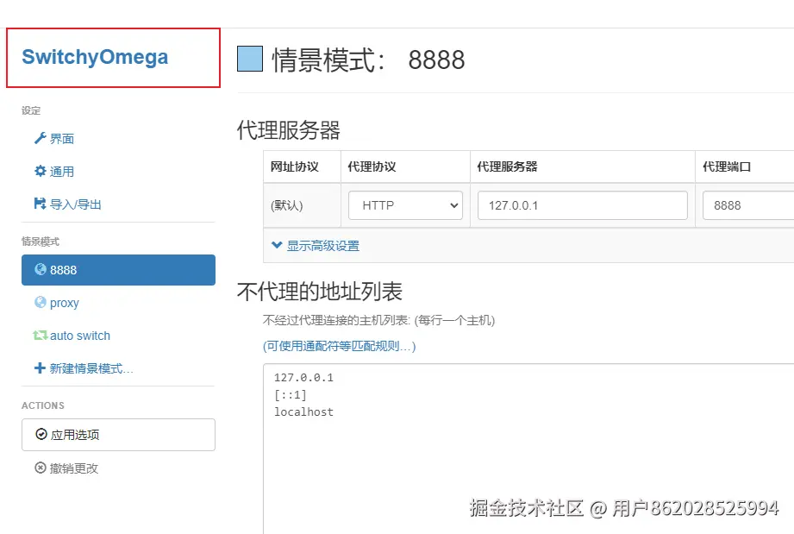The height and width of the screenshot is (534, 794).
Task: Click the auto switch arrows icon
Action: coord(41,336)
